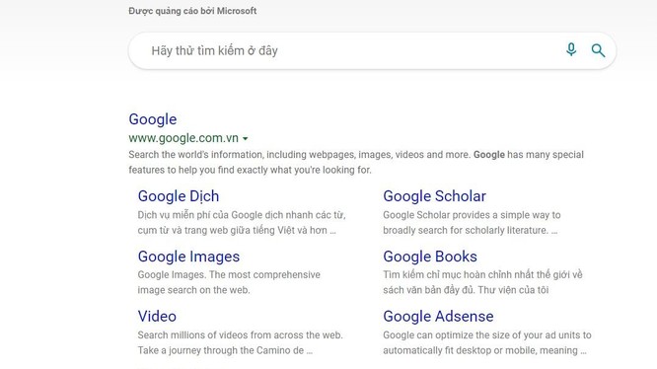Click the microphone voice search icon

click(x=571, y=50)
